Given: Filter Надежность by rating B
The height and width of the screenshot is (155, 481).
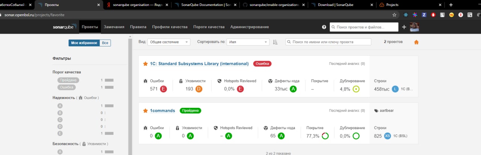Looking at the screenshot, I should [60, 113].
